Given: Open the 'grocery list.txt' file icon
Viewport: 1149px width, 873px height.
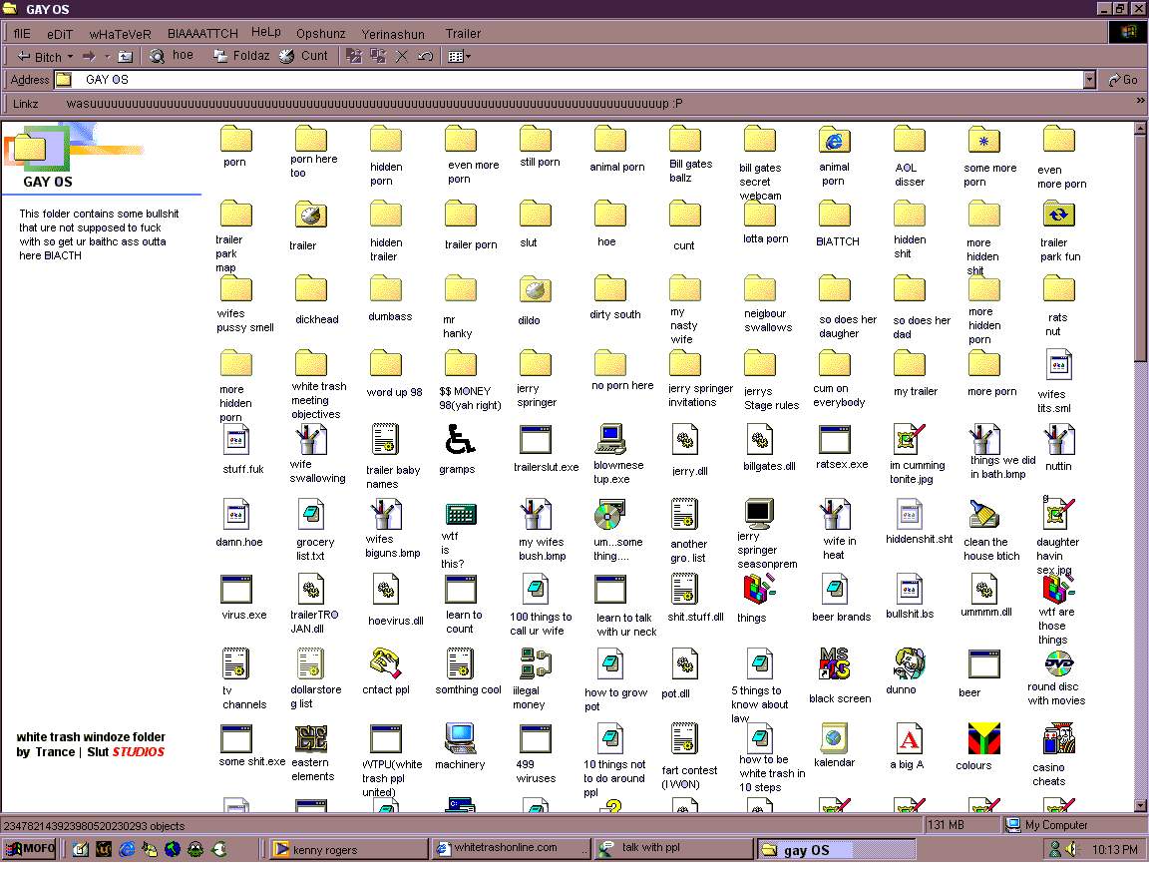Looking at the screenshot, I should 311,515.
